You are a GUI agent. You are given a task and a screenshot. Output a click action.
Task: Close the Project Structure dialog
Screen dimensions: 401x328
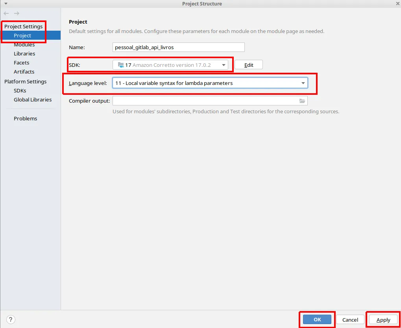coord(398,4)
